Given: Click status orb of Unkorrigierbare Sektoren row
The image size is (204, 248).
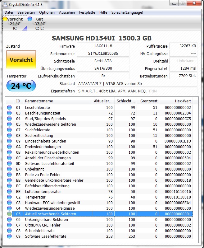Looking at the screenshot, I should coord(9,219).
